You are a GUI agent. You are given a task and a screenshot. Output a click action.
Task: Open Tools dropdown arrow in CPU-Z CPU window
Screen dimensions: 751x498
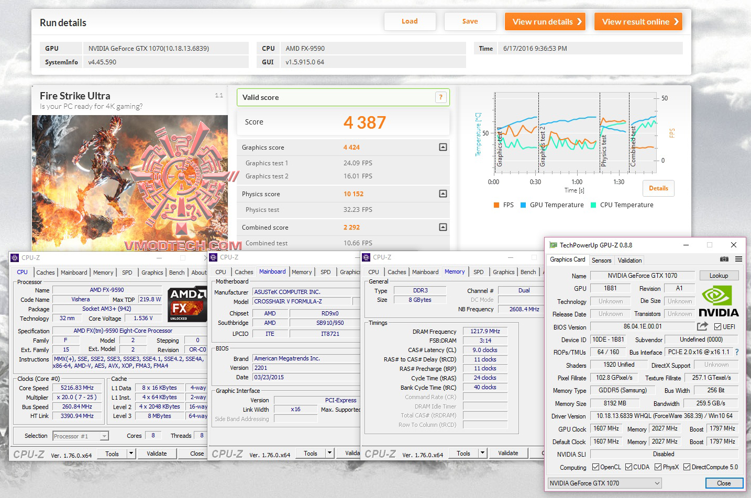[x=131, y=454]
